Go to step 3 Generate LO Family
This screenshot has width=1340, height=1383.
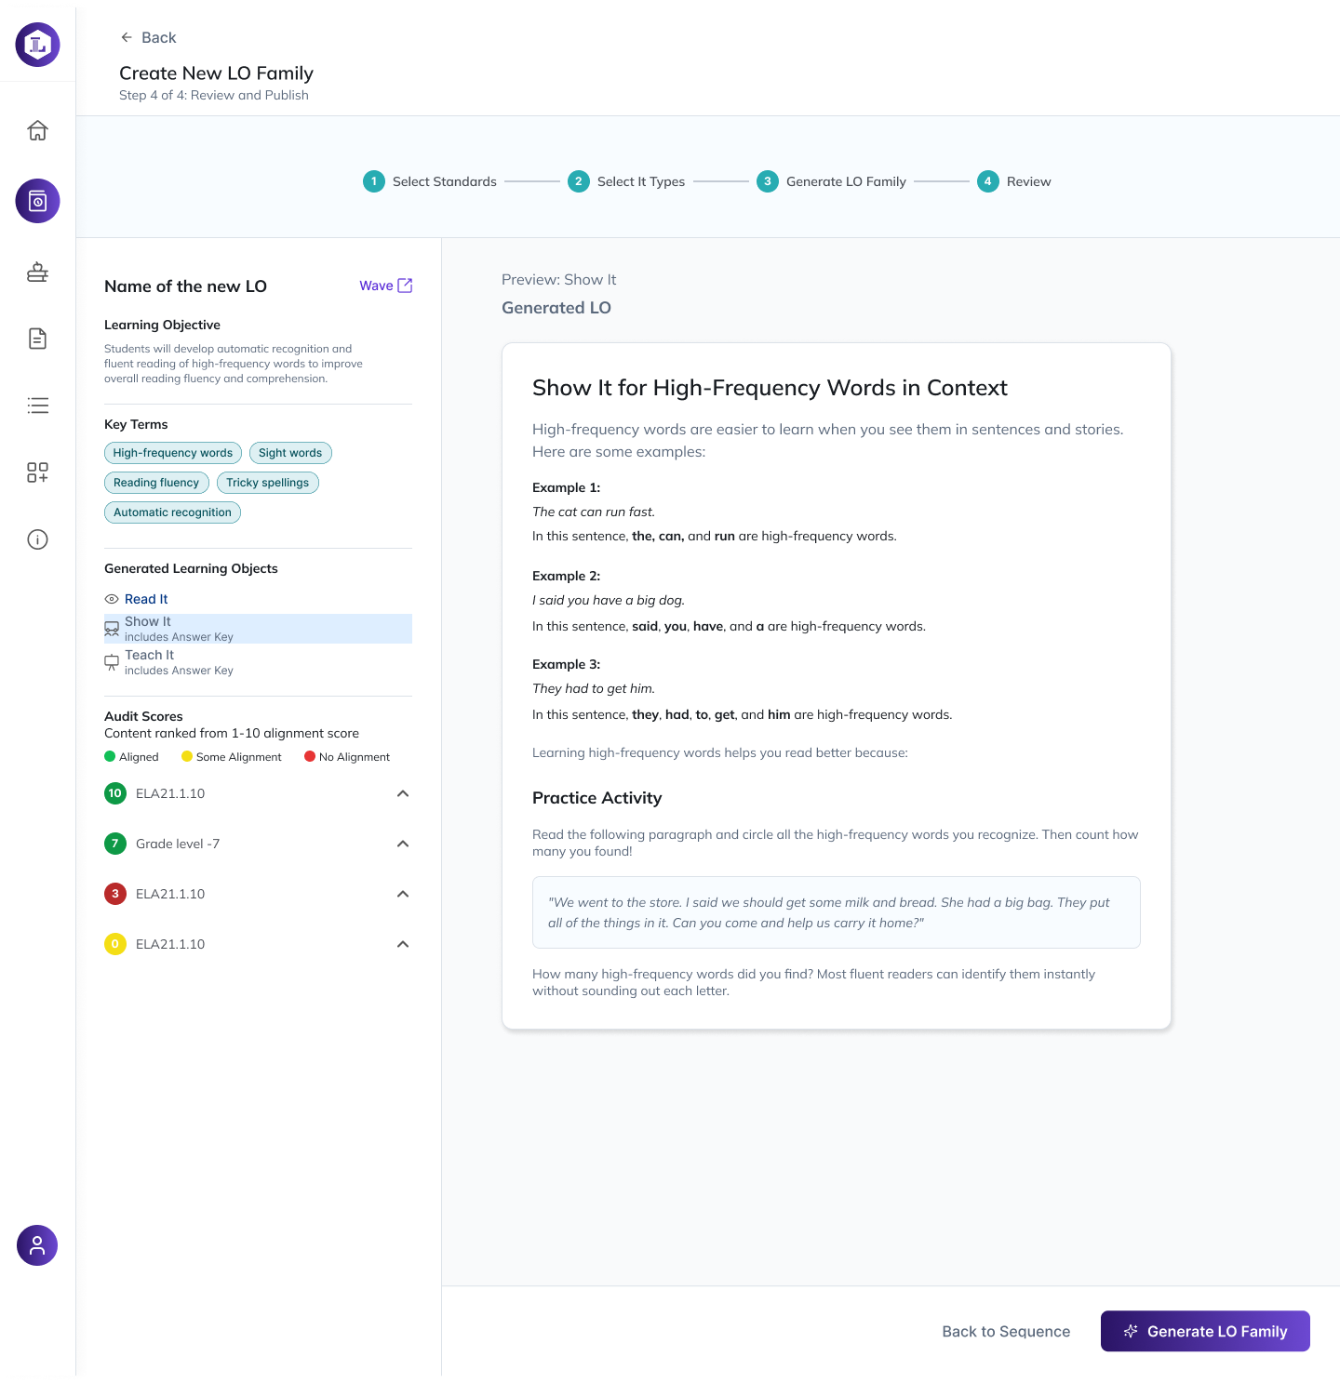pos(831,181)
